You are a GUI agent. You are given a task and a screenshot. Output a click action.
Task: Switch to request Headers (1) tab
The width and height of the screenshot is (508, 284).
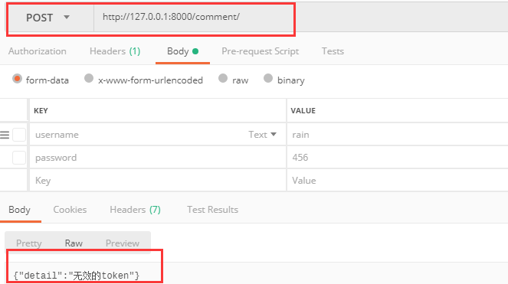[115, 51]
